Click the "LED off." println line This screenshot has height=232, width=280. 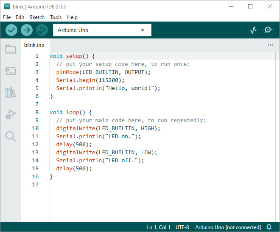pyautogui.click(x=100, y=160)
